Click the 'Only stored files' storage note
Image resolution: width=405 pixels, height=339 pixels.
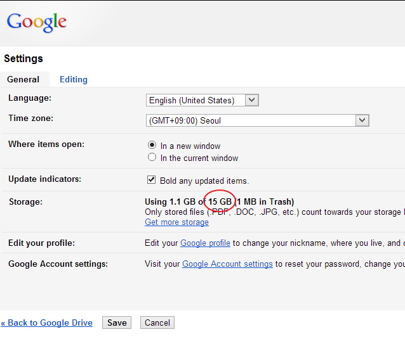pyautogui.click(x=275, y=212)
